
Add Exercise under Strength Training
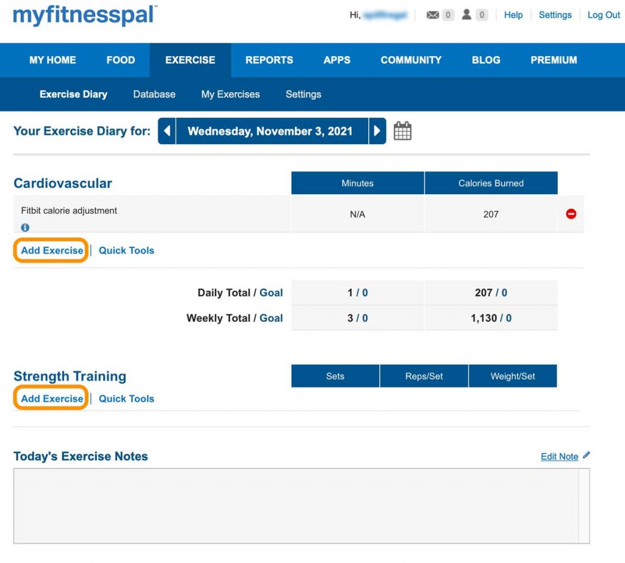coord(52,399)
